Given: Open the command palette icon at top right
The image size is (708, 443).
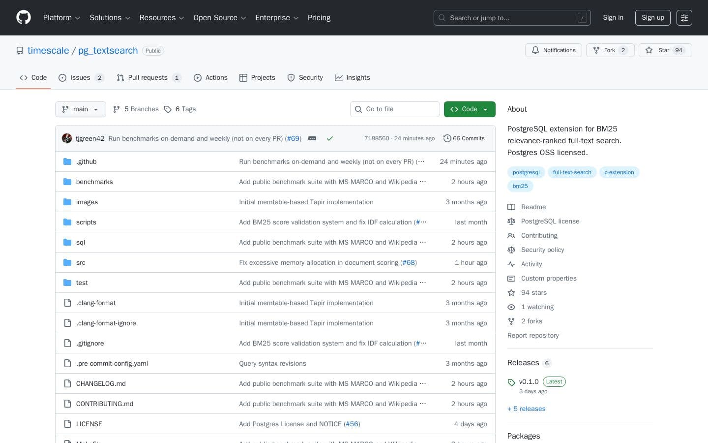Looking at the screenshot, I should (x=684, y=17).
